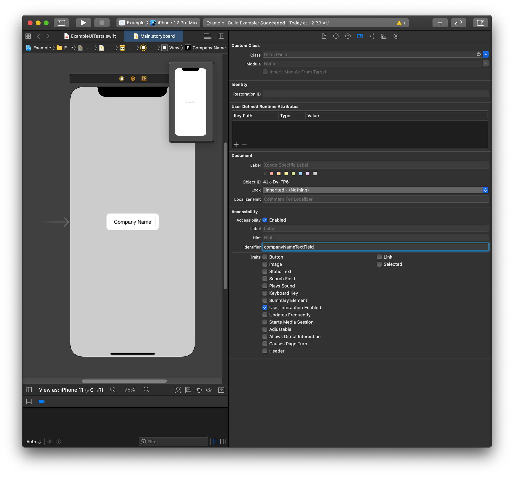Disable Accessibility Enabled checkbox
The width and height of the screenshot is (514, 477).
coord(265,220)
